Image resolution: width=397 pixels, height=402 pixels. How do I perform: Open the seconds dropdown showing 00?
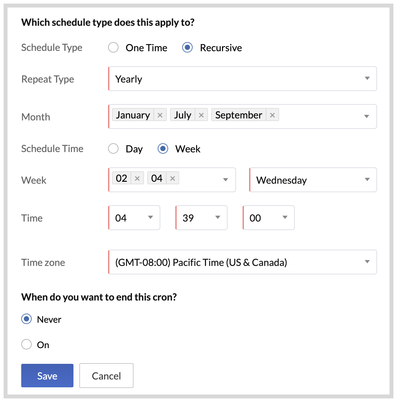coord(269,218)
